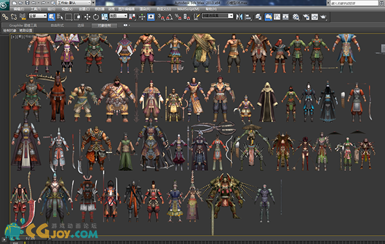
Task: Expand the search field arrow
Action: [x=329, y=3]
